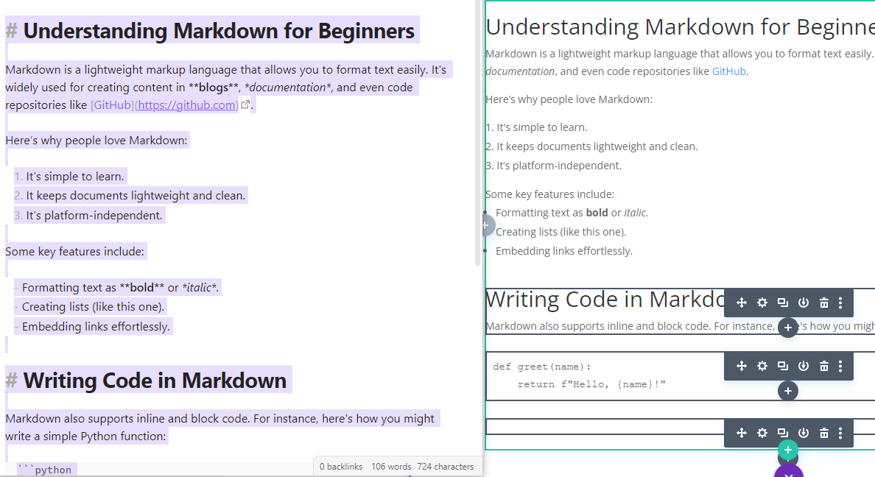
Task: Duplicate the empty bottom module
Action: click(783, 433)
